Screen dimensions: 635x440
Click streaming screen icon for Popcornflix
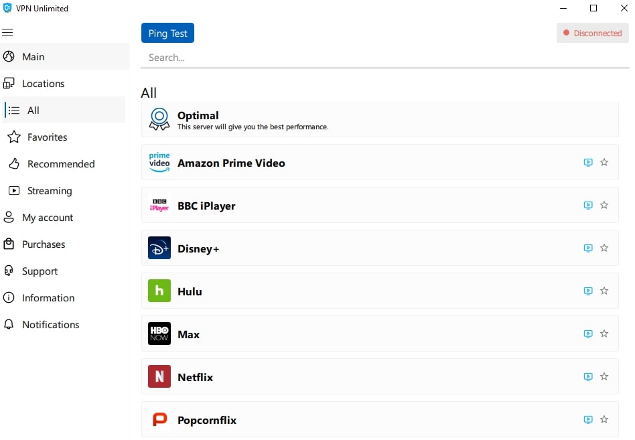(588, 420)
